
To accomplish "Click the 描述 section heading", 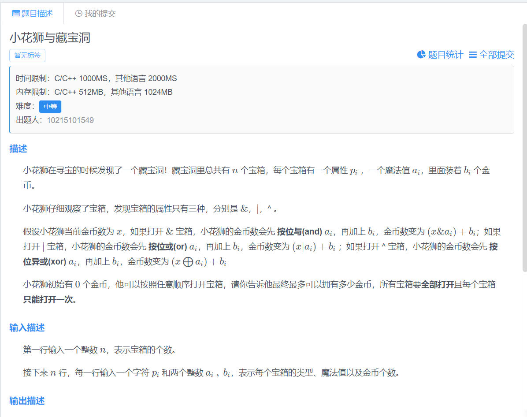I will pyautogui.click(x=19, y=149).
